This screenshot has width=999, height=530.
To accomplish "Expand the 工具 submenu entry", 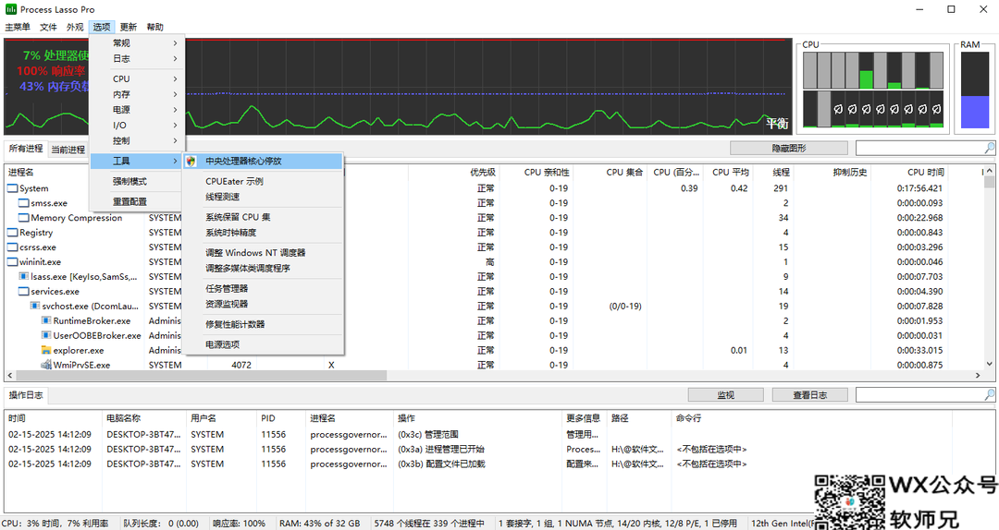I will coord(138,161).
